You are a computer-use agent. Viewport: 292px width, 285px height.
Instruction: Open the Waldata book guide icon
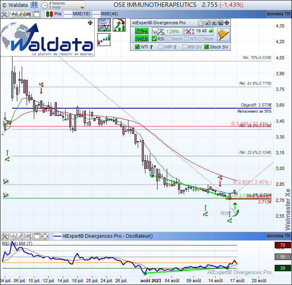34,5
